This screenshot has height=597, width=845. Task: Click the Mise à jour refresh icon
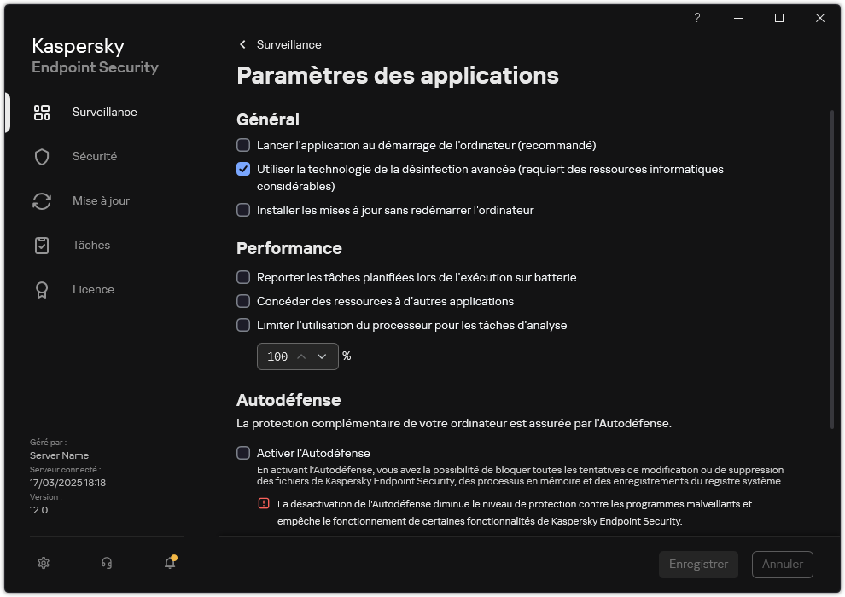41,200
